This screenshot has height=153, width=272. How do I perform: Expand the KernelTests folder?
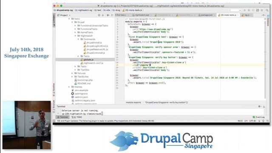(75, 32)
